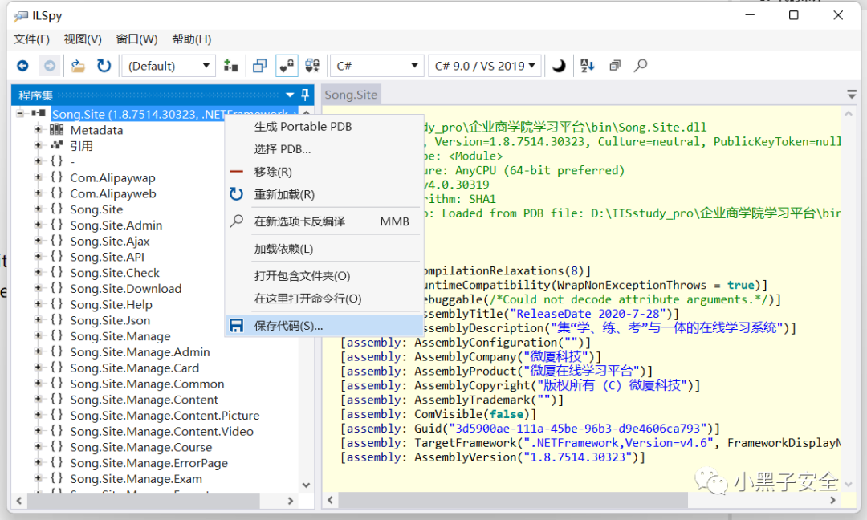Click the code view horizontal scrollbar
The height and width of the screenshot is (520, 867).
click(x=513, y=500)
